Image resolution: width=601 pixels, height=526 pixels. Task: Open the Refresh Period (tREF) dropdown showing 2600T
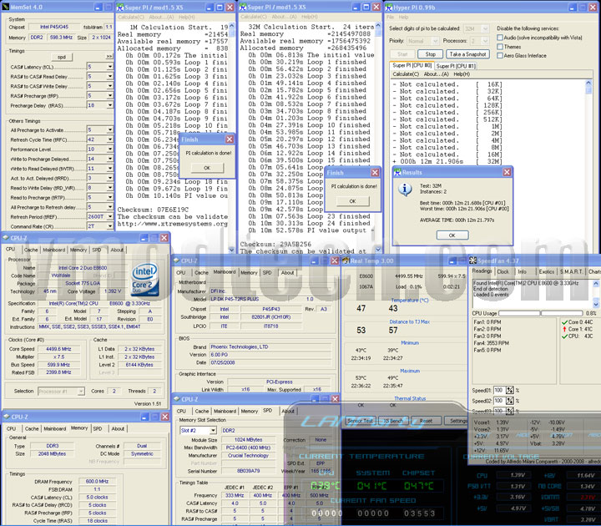point(110,216)
